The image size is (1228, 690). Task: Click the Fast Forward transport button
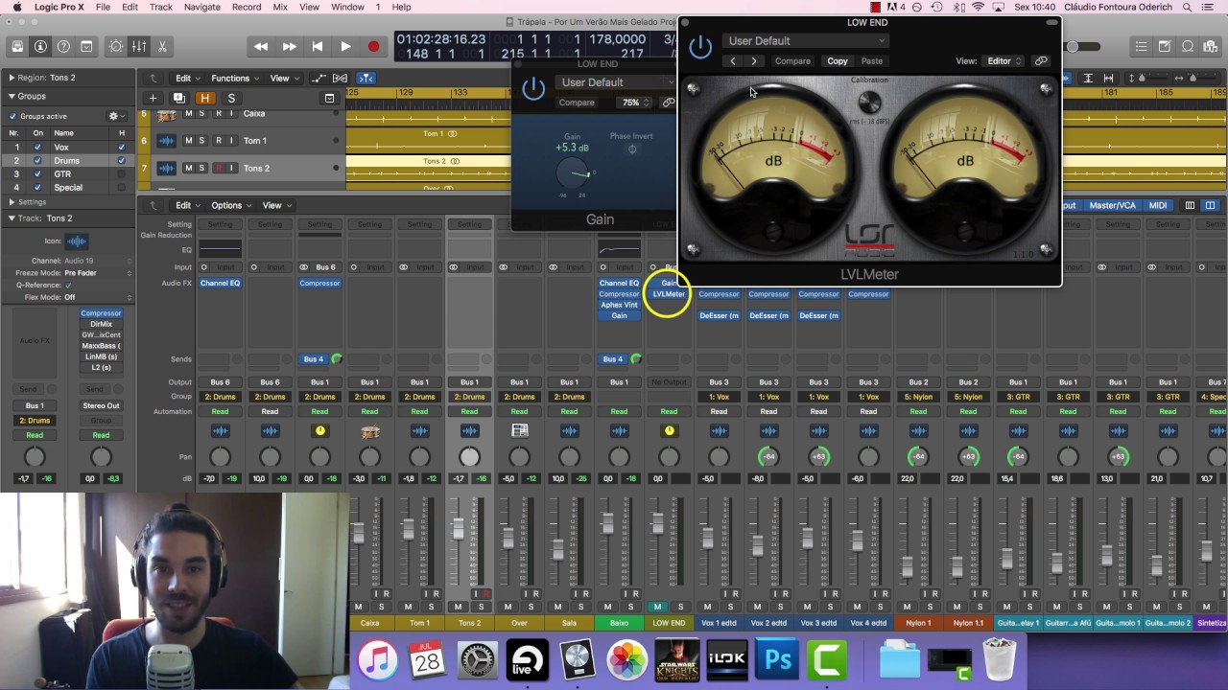[289, 46]
